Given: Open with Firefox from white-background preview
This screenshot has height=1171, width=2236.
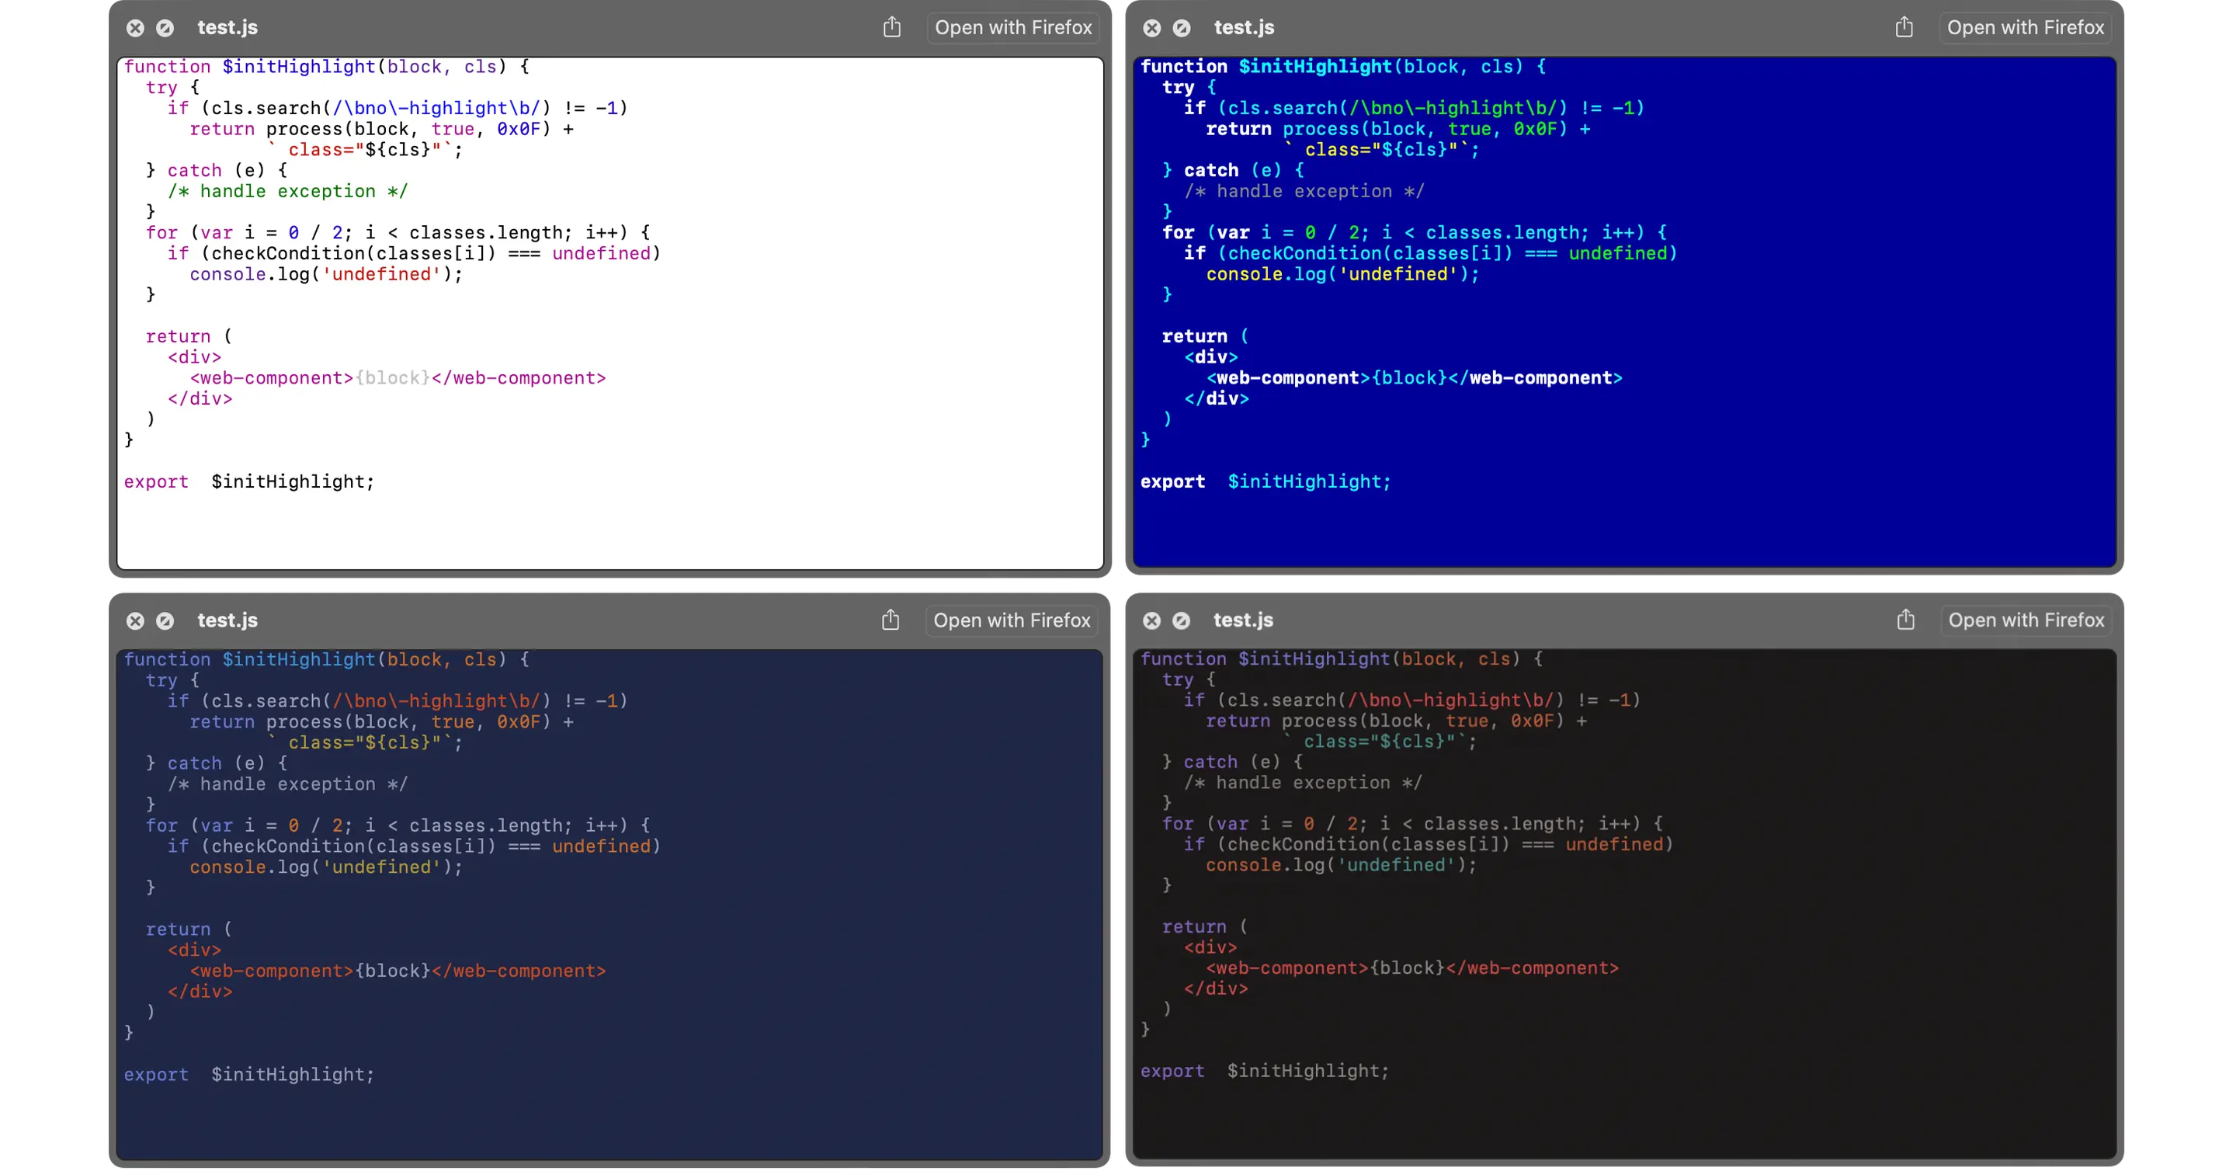Looking at the screenshot, I should coord(1013,28).
